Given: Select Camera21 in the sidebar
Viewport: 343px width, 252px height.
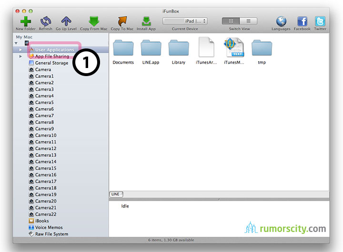Looking at the screenshot, I should coord(46,208).
